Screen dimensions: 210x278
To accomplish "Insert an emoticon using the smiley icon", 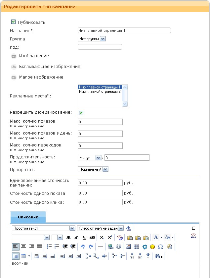I will tap(152, 247).
